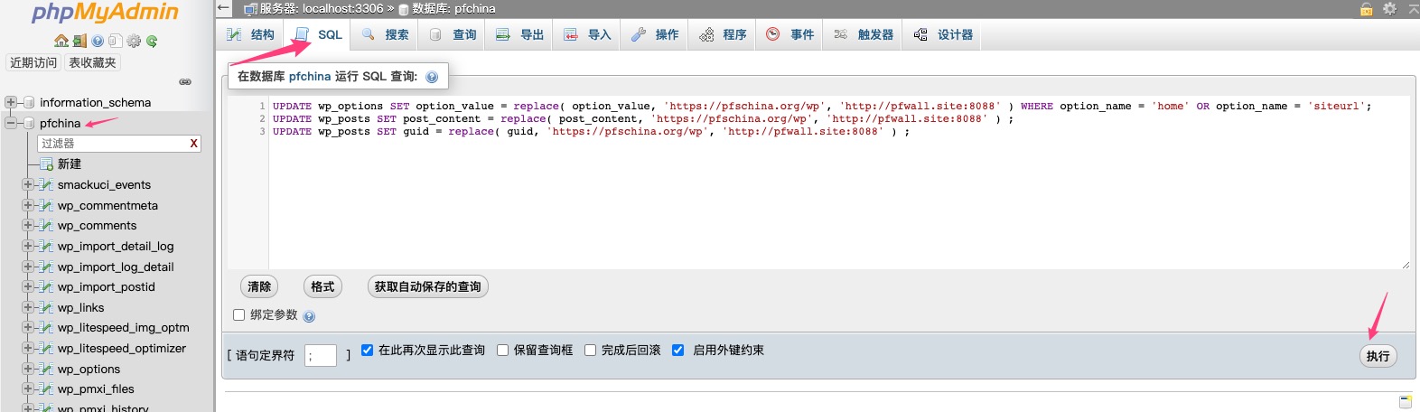Open the 结构 tab
Screen dimensions: 1420x412
(x=251, y=34)
